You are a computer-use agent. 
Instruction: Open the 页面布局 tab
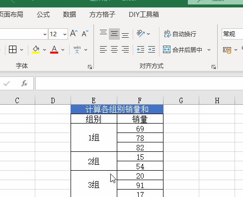[11, 14]
